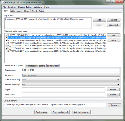This screenshot has height=121, width=125.
Task: Uncheck the V_MPEG4/ISO/AVC video track
Action: pyautogui.click(x=6, y=35)
